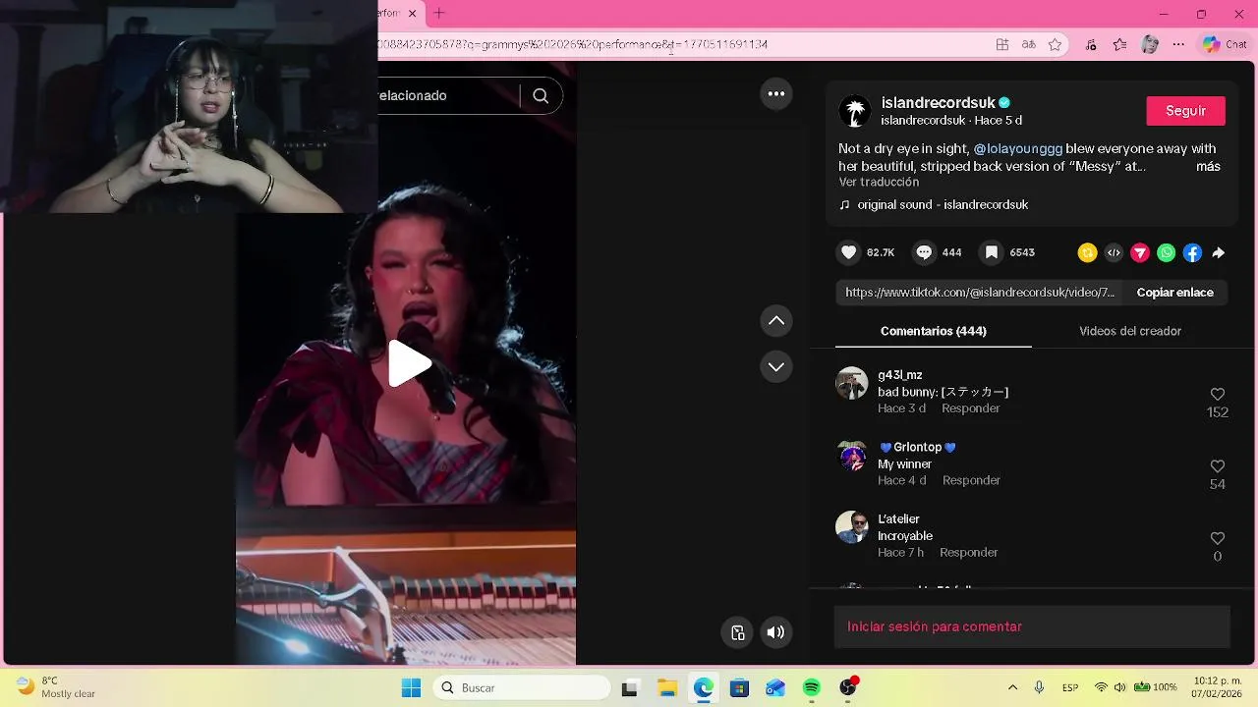Open a new browser tab

(x=439, y=14)
